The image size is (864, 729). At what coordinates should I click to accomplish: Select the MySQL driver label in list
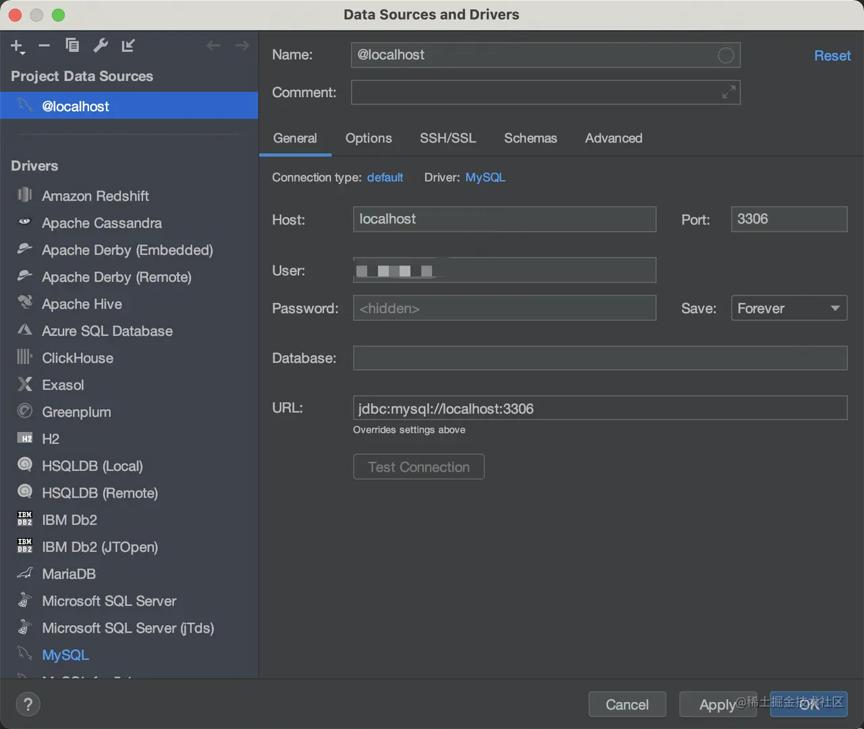(65, 655)
